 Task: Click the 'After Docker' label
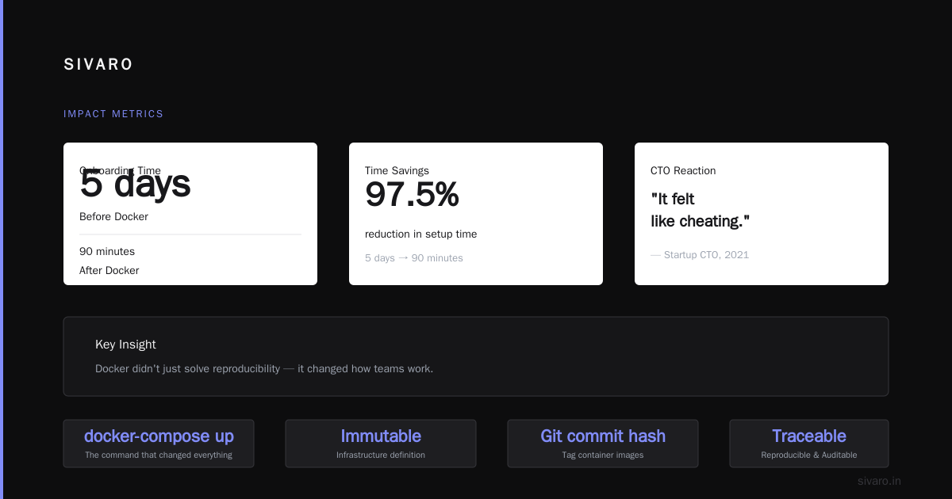click(109, 270)
